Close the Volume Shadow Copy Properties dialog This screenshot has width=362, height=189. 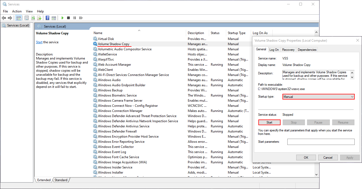pos(358,41)
